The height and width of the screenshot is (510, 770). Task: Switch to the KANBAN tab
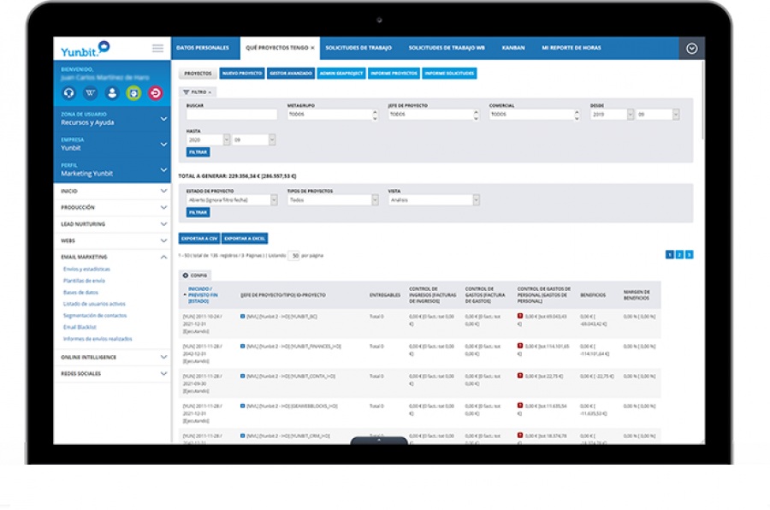[x=513, y=48]
